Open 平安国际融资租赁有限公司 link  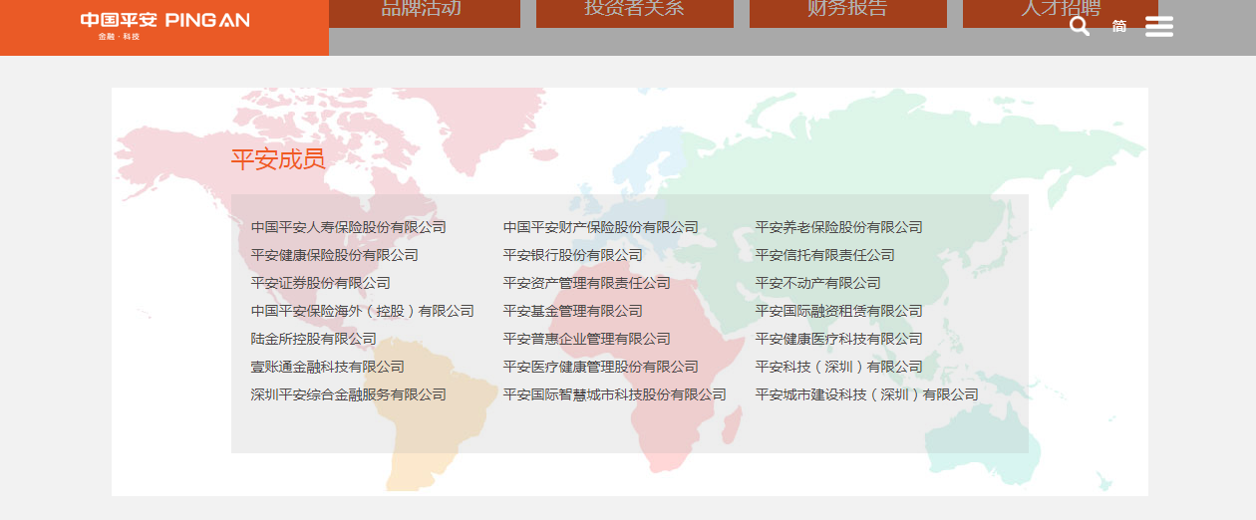839,311
